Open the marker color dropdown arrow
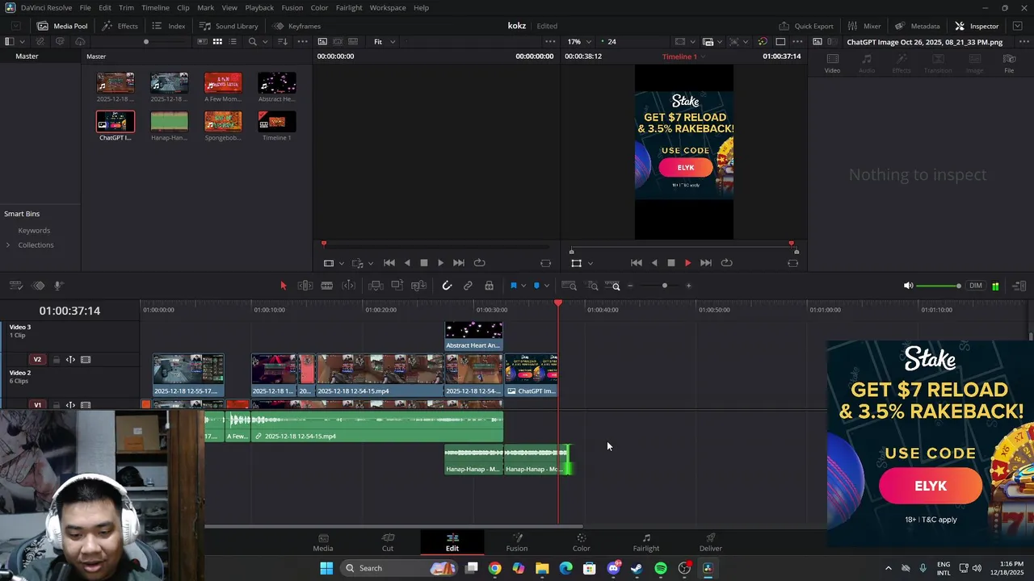 (x=547, y=286)
